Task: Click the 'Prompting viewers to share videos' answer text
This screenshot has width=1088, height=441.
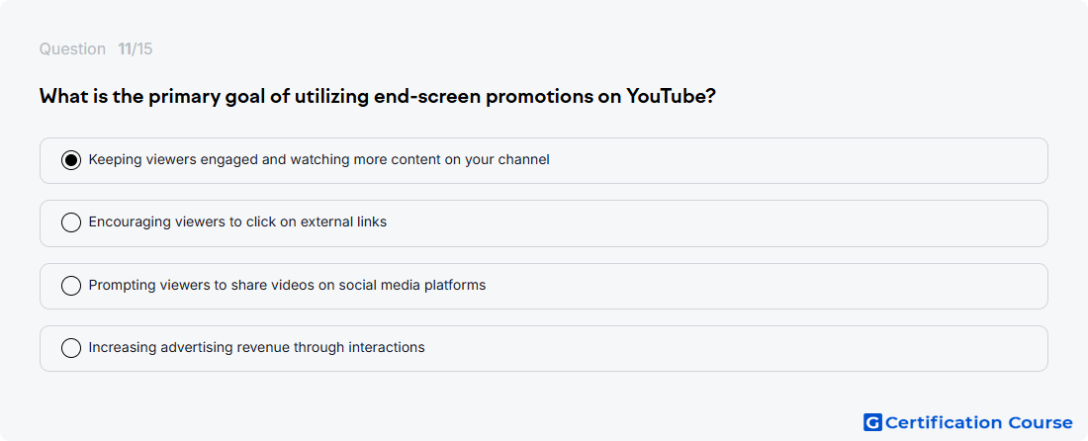Action: tap(287, 285)
